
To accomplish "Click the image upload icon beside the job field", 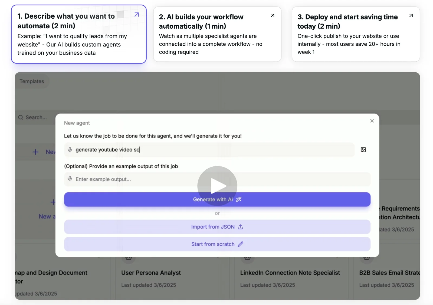I will pyautogui.click(x=363, y=150).
